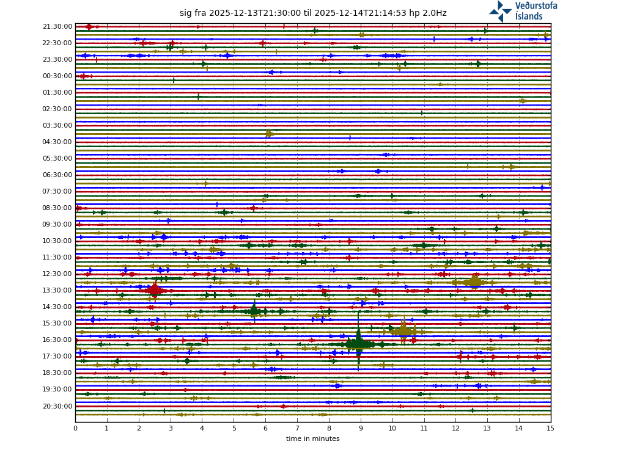
Task: Click the x-axis tick label 15
Action: (x=550, y=429)
